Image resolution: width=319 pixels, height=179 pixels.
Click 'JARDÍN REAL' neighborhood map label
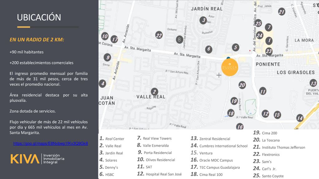coord(207,9)
